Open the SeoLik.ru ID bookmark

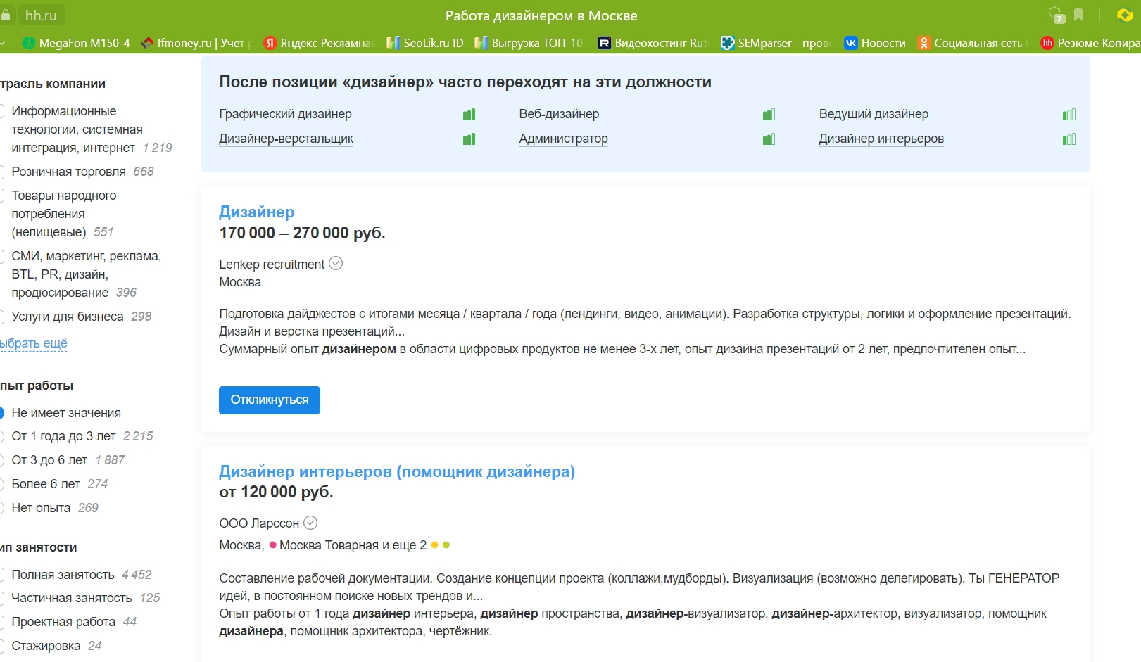tap(425, 43)
